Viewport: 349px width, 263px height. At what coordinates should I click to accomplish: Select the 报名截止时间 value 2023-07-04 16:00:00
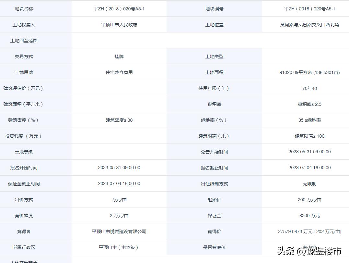point(309,168)
